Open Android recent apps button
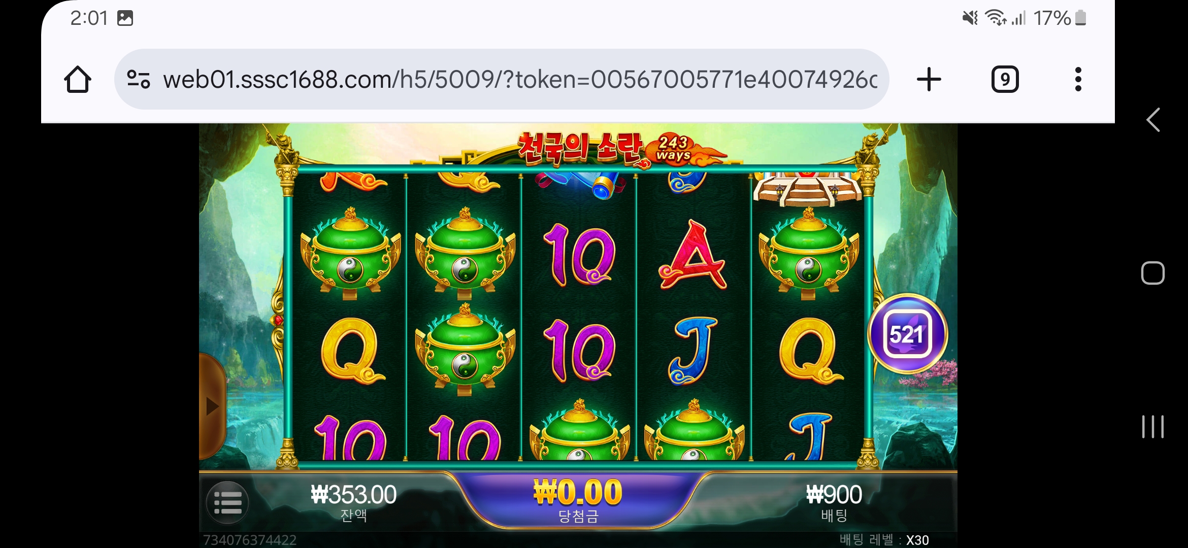Viewport: 1188px width, 548px height. tap(1153, 426)
